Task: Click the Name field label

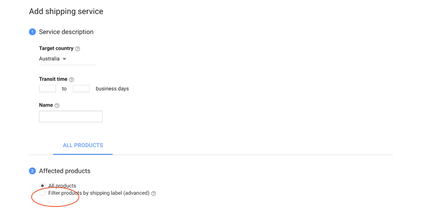Action: (x=46, y=105)
